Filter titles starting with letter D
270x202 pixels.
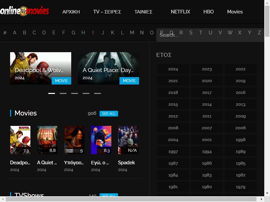coord(44,33)
